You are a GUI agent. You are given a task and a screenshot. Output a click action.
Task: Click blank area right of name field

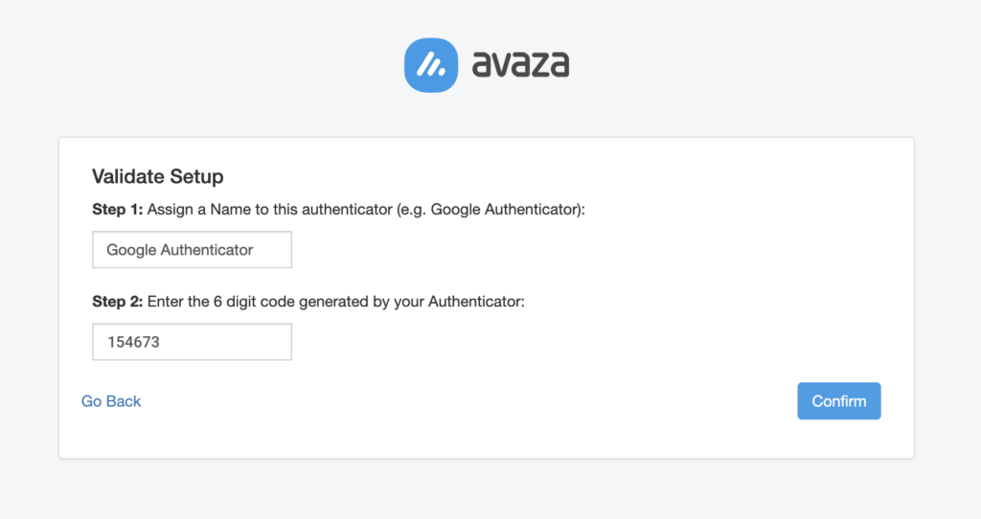(x=563, y=250)
